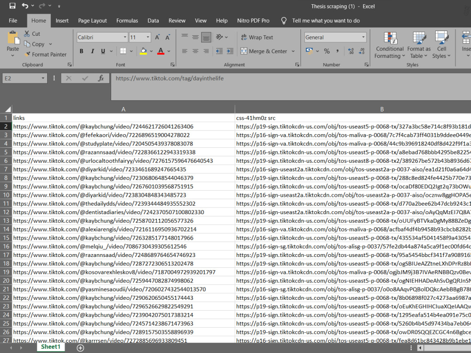Click Merge & Center
Screen dimensions: 471x353
tap(264, 51)
